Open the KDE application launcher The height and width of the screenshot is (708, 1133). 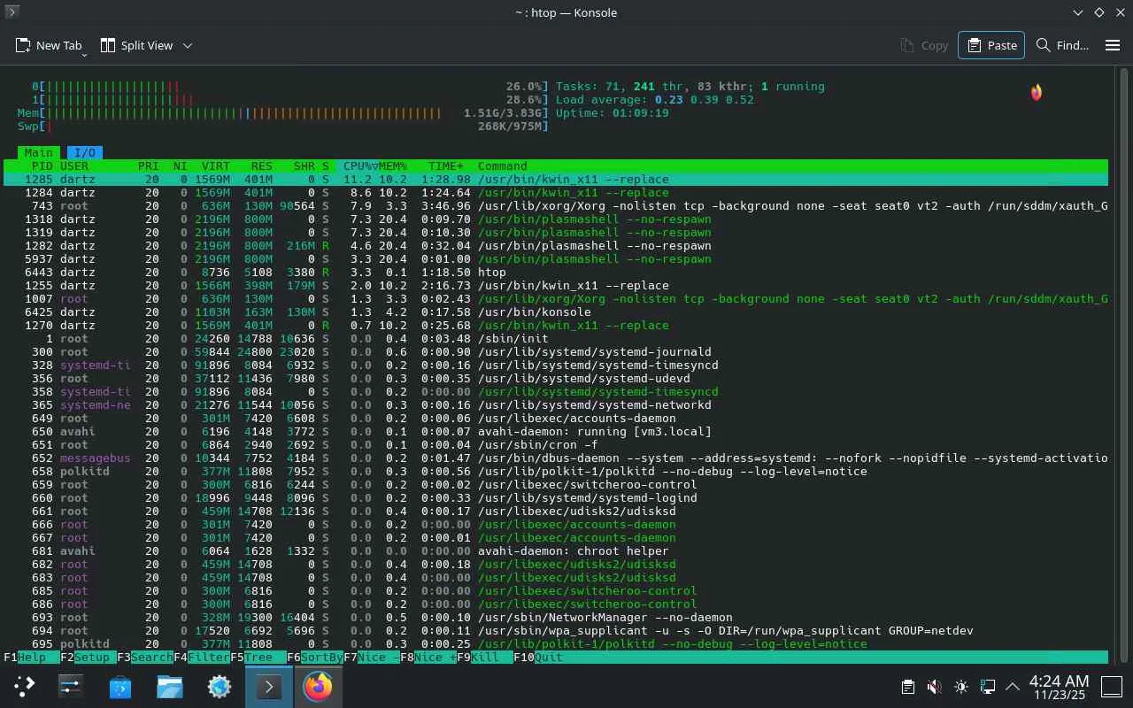24,686
